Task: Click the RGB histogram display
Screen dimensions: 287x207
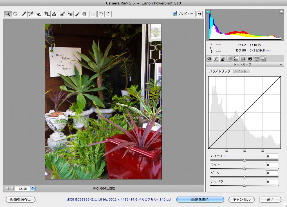Action: [x=245, y=25]
